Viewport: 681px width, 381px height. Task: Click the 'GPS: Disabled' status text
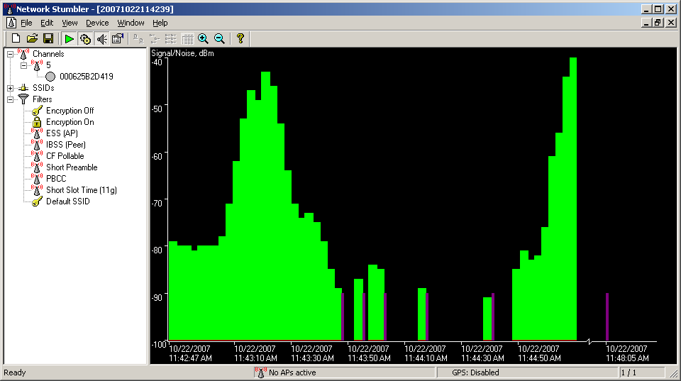pyautogui.click(x=475, y=372)
